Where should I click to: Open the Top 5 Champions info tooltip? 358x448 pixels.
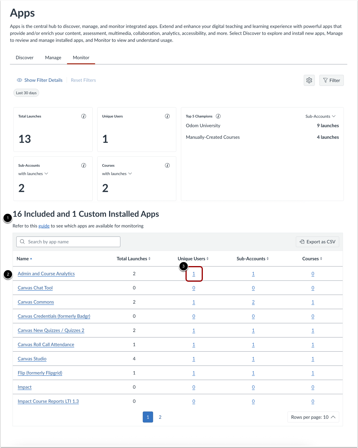pyautogui.click(x=218, y=116)
